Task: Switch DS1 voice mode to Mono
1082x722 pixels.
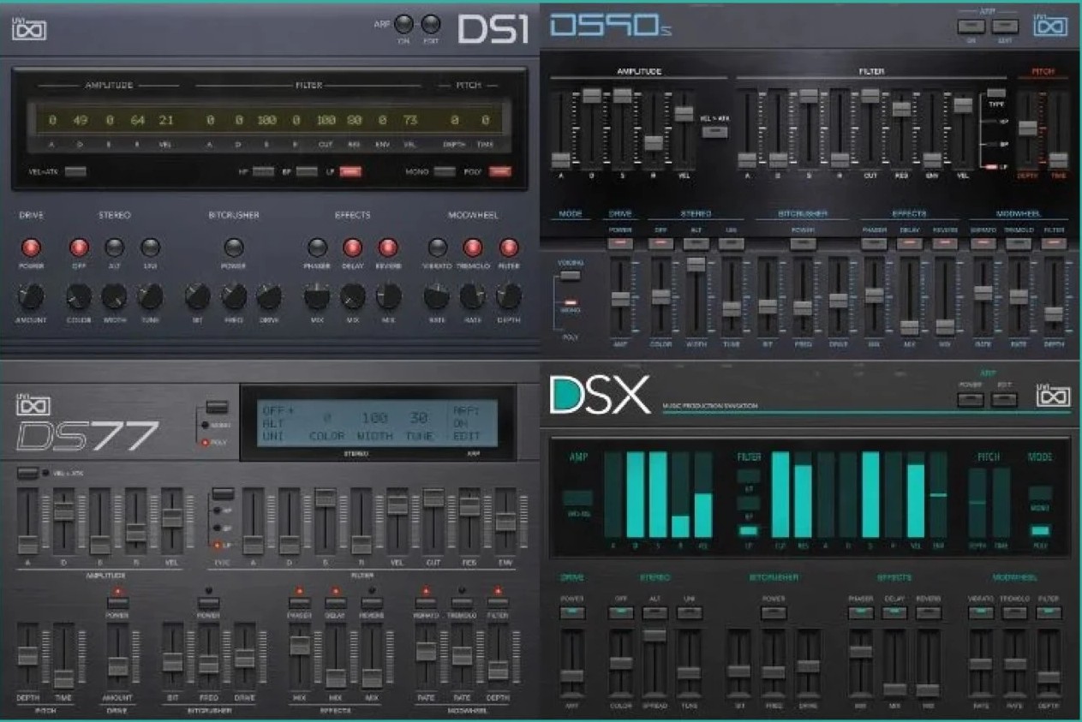Action: pos(444,171)
